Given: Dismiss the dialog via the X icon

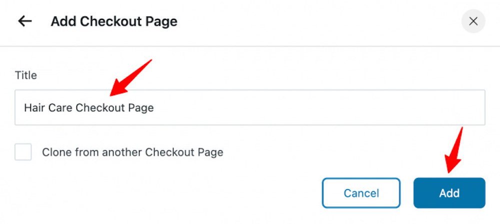Looking at the screenshot, I should point(473,21).
